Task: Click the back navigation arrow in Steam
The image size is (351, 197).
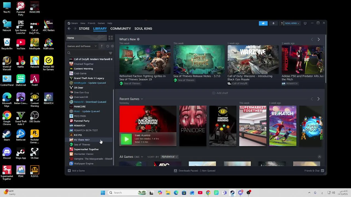Action: pos(69,29)
